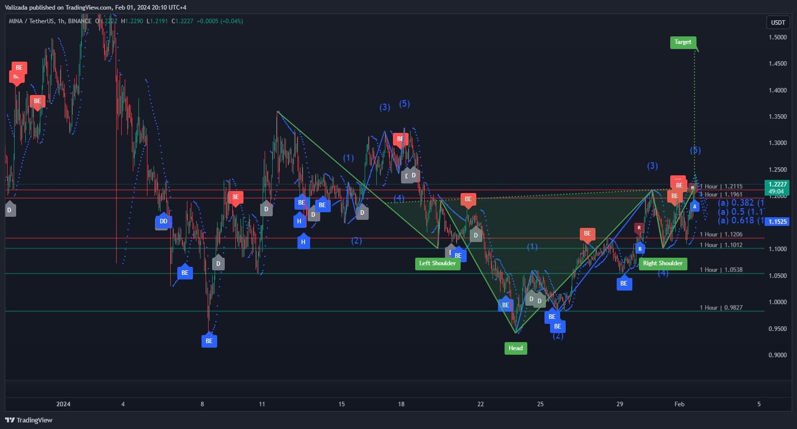797x429 pixels.
Task: Click the red BE marker near 1.4000 at left
Action: point(37,102)
